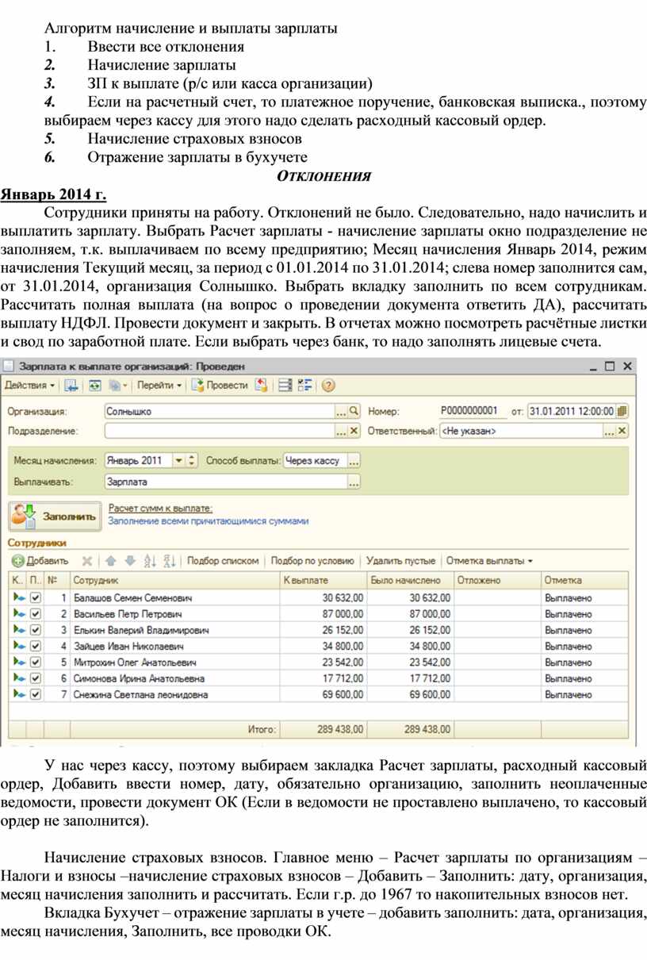Click the Провести toolbar button
Image resolution: width=647 pixels, height=960 pixels.
[x=220, y=386]
